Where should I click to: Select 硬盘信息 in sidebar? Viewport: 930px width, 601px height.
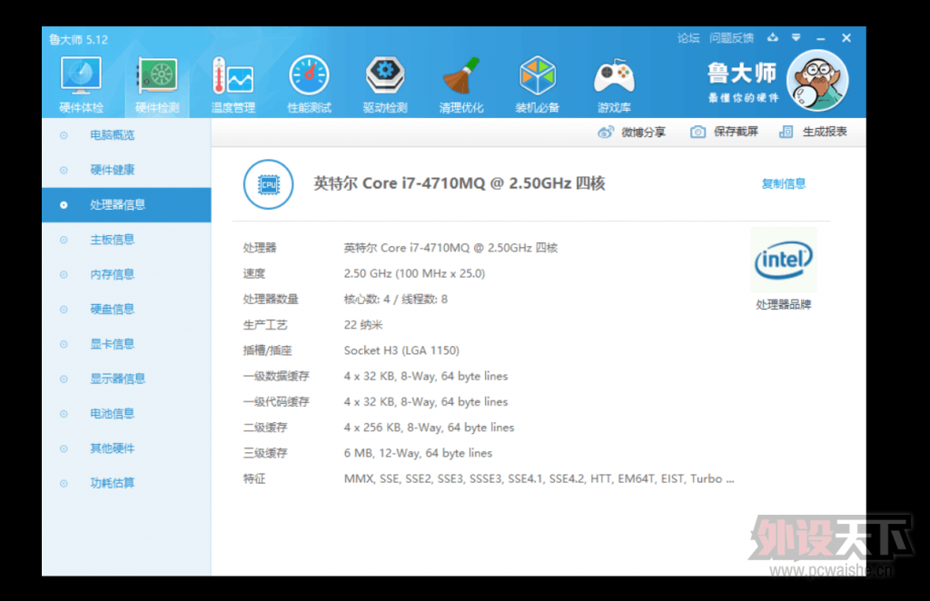point(126,310)
